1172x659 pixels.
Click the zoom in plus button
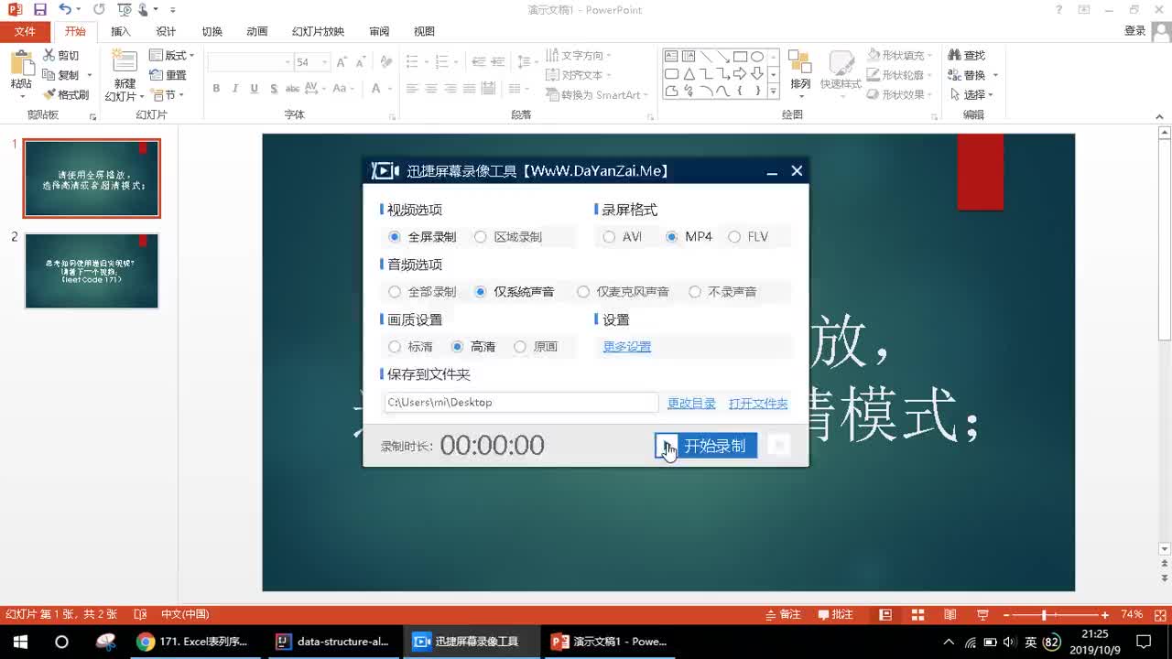coord(1106,615)
